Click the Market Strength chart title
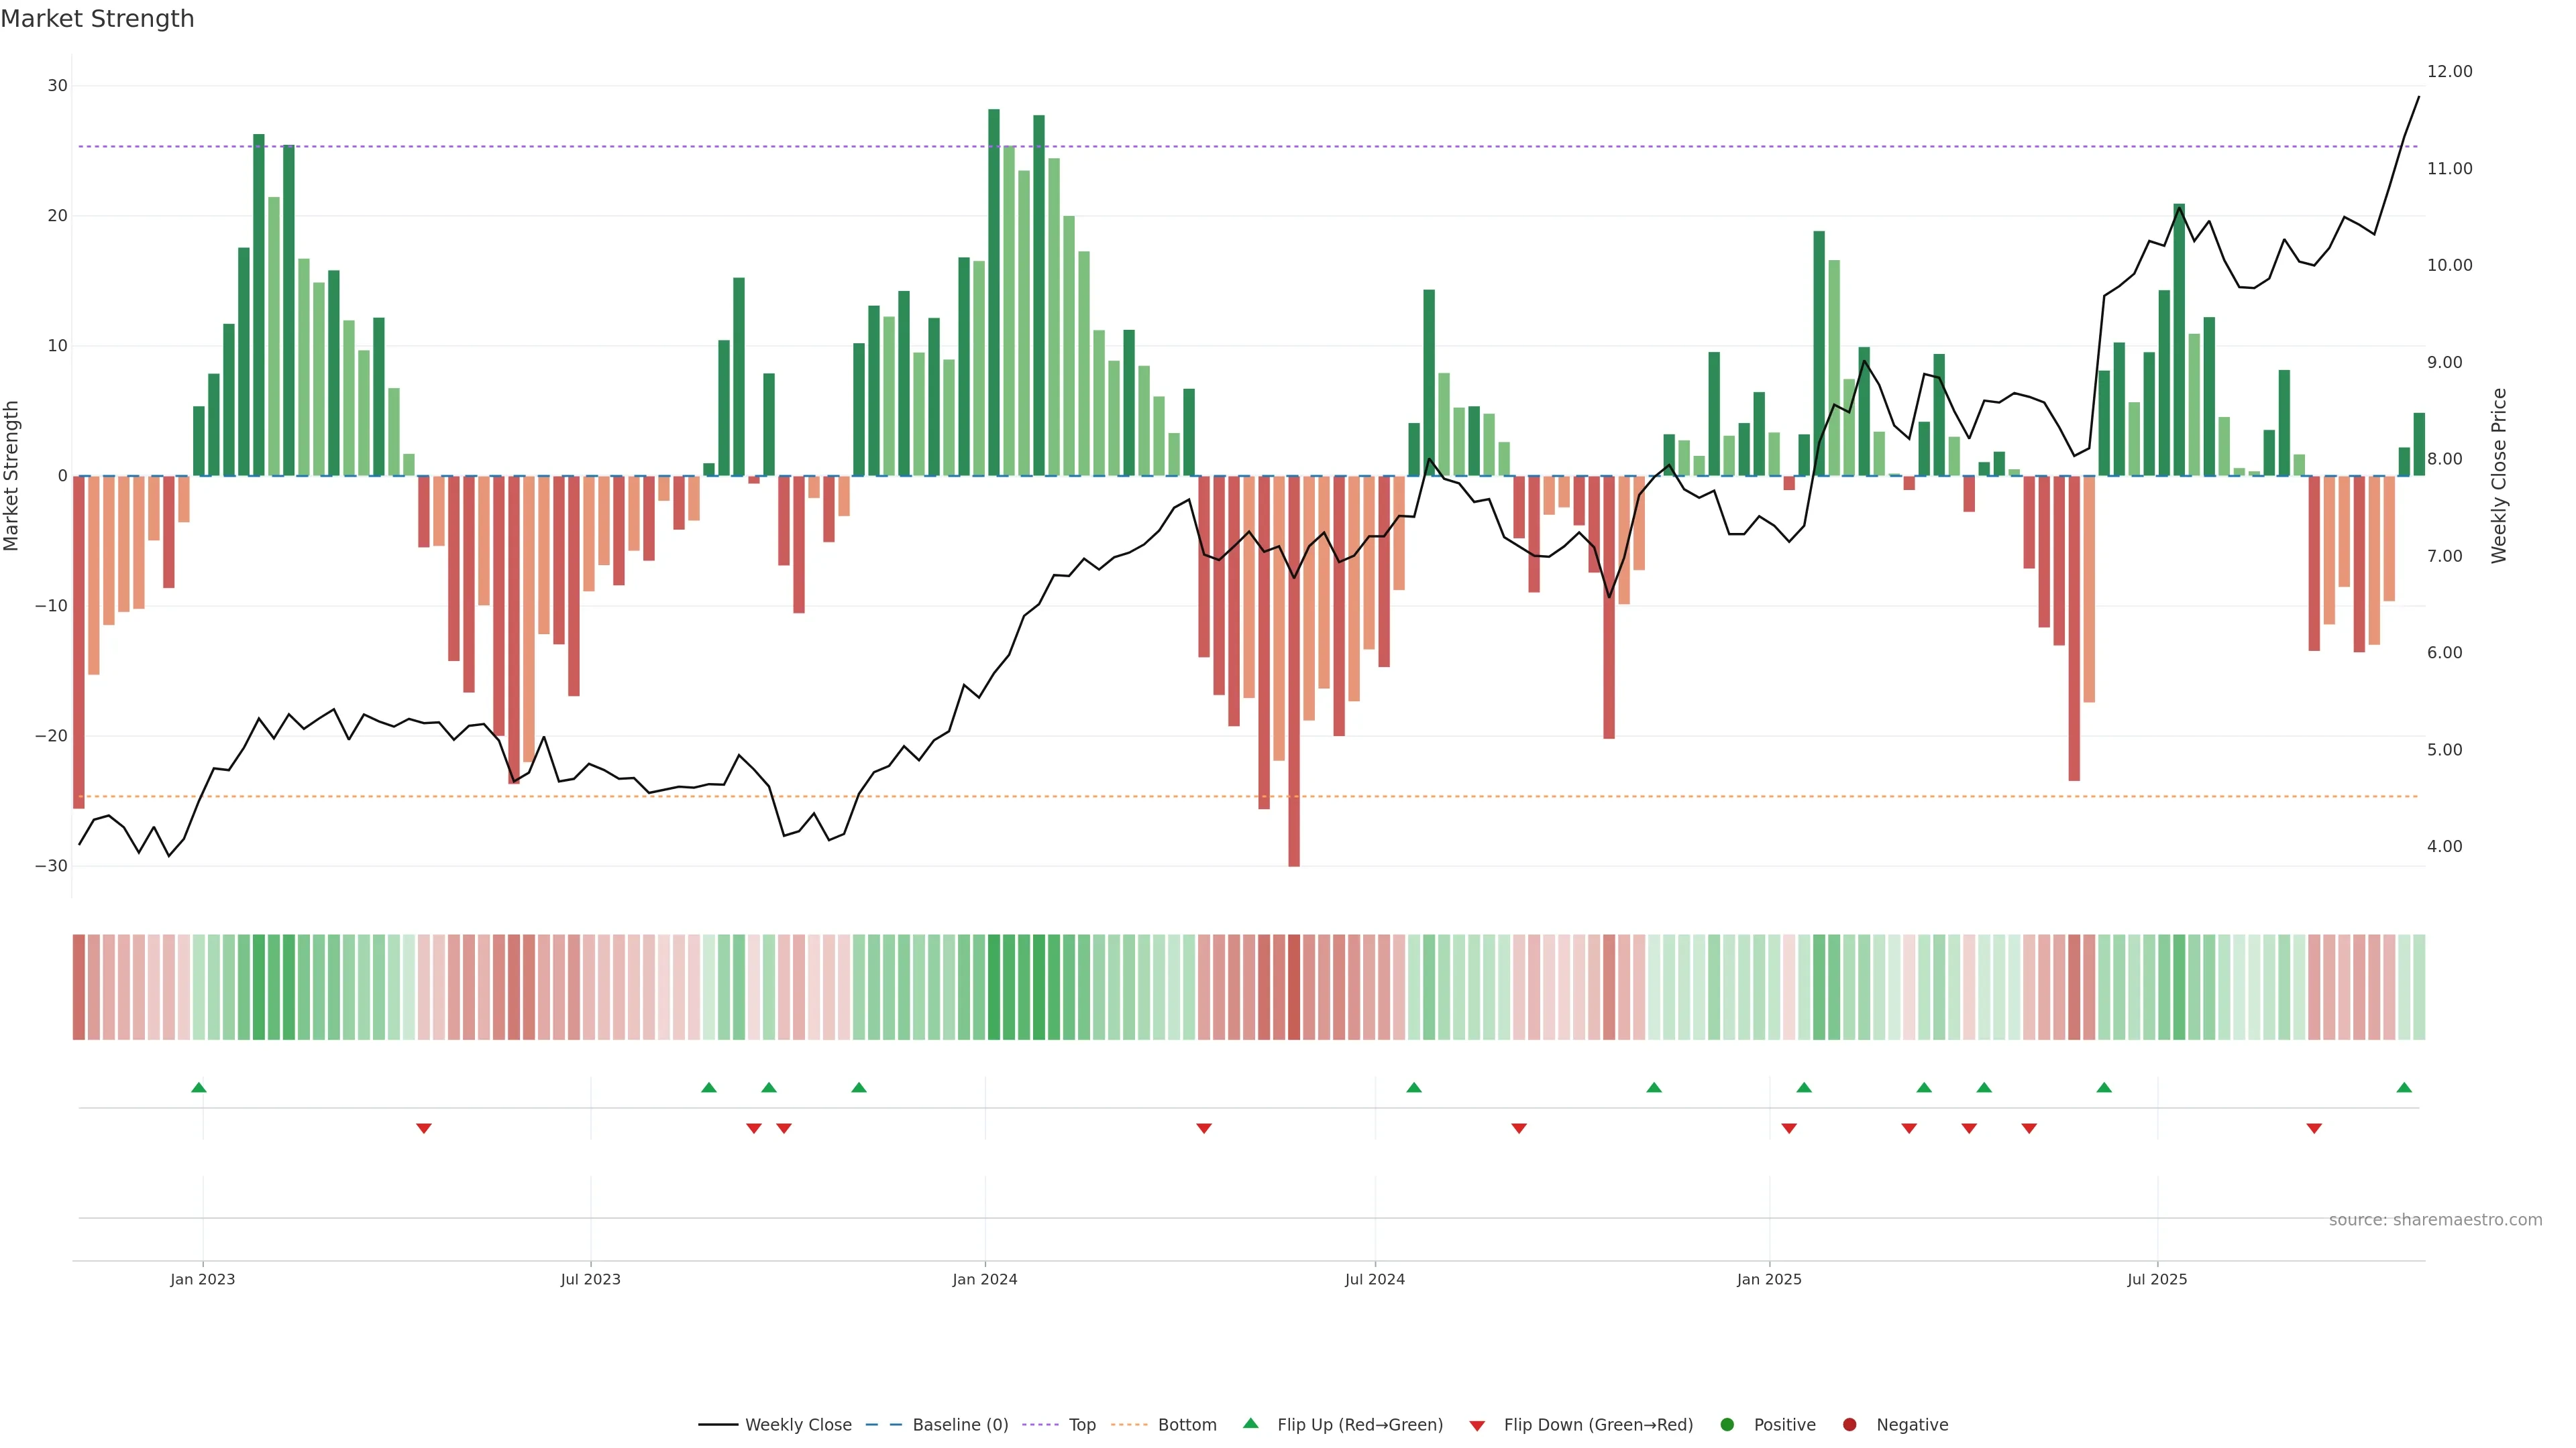The image size is (2576, 1448). [97, 19]
